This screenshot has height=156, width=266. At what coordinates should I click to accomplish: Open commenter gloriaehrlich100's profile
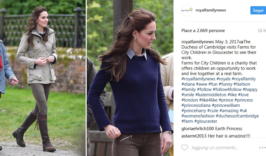(198, 129)
